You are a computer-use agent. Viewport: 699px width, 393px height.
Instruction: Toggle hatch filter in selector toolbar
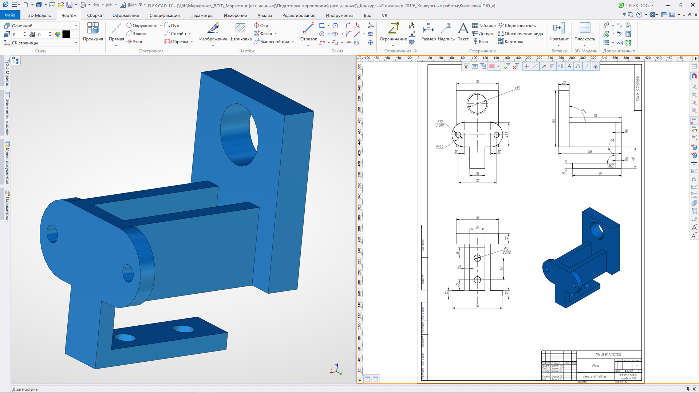pyautogui.click(x=552, y=67)
